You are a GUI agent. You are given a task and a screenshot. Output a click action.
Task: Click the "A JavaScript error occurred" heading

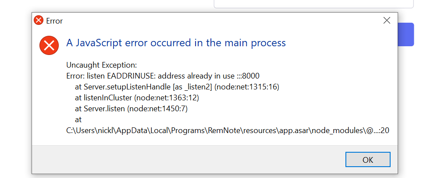(x=176, y=43)
